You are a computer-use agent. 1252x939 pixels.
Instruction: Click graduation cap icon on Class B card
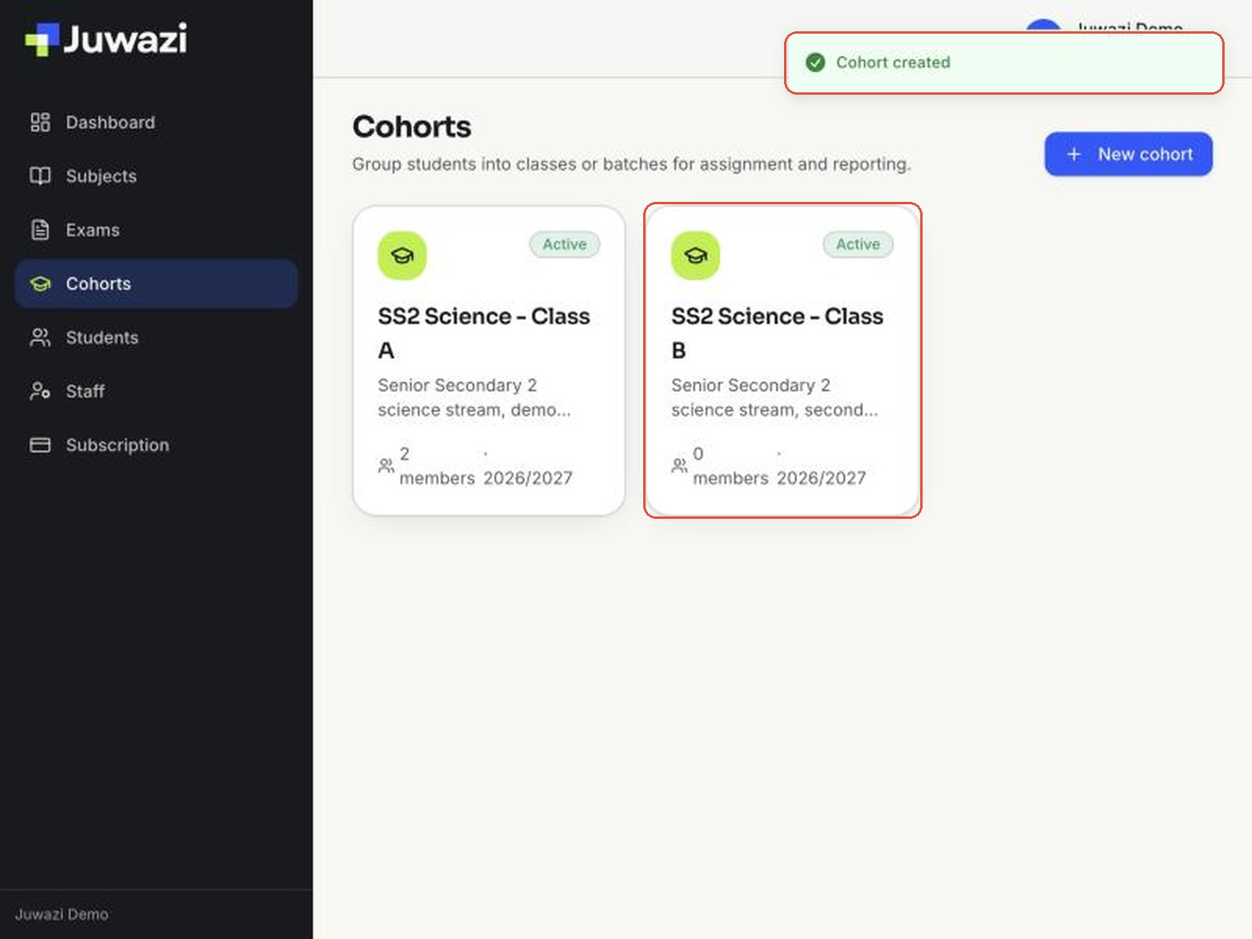coord(696,255)
